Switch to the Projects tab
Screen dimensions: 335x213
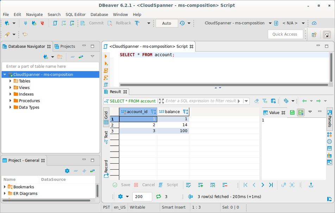(65, 47)
